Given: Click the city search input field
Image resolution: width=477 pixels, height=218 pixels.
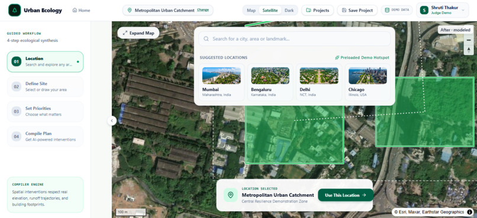Looking at the screenshot, I should point(294,39).
